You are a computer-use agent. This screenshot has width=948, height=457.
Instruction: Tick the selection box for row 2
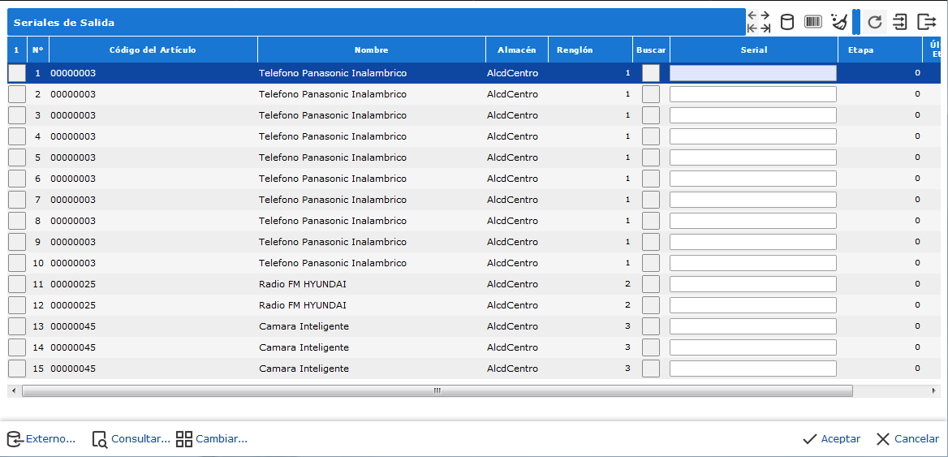17,94
